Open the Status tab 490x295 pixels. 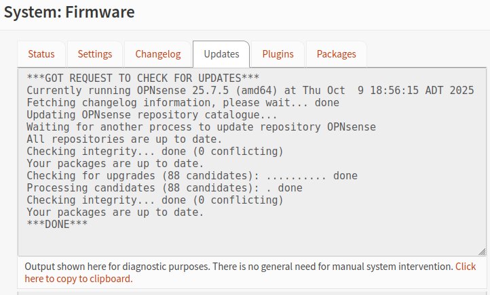41,54
